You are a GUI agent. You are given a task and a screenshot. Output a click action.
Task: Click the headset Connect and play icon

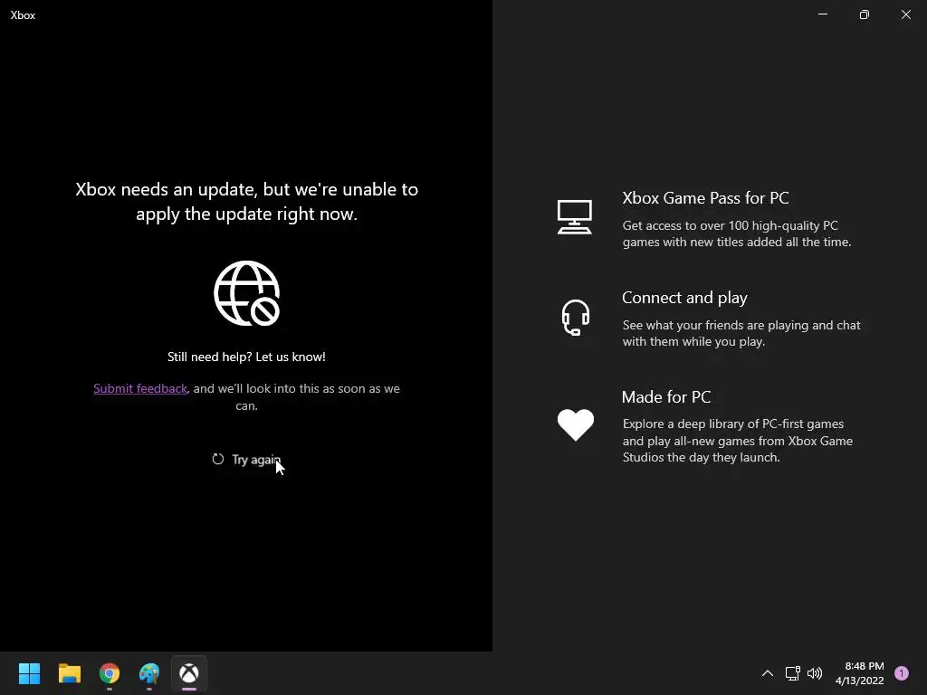(x=575, y=318)
